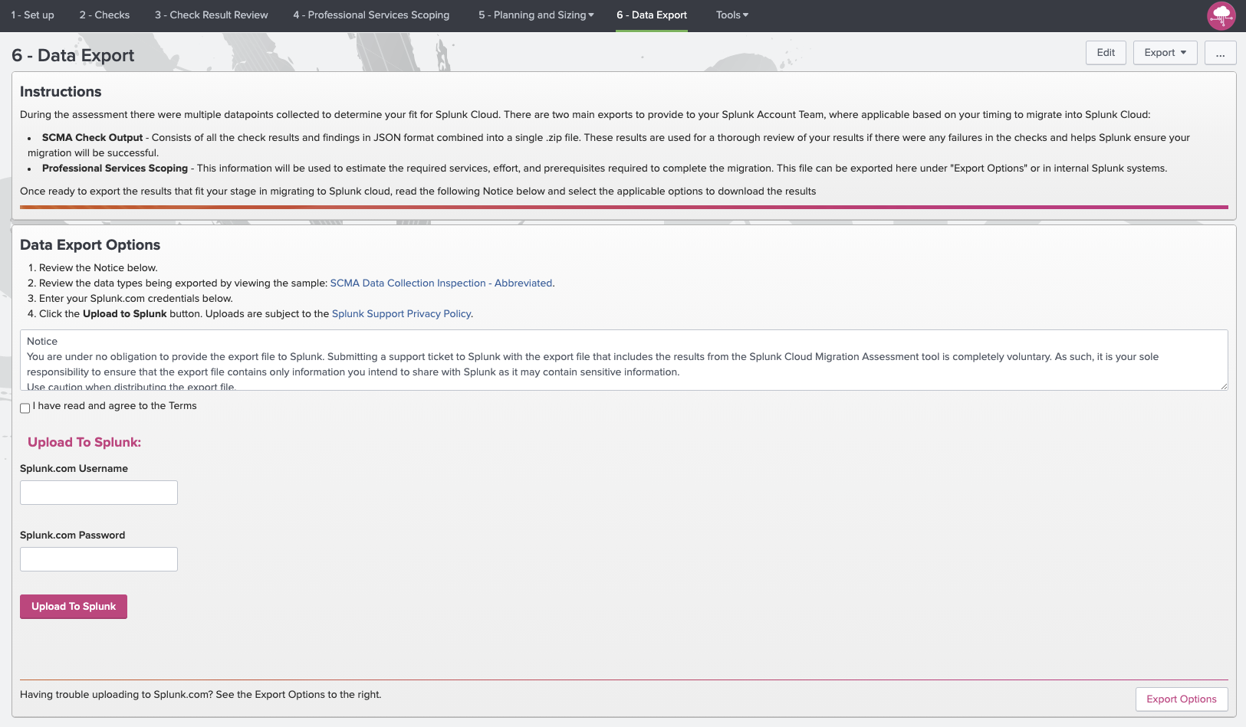Select the '3 - Check Result Review' tab

pos(211,15)
